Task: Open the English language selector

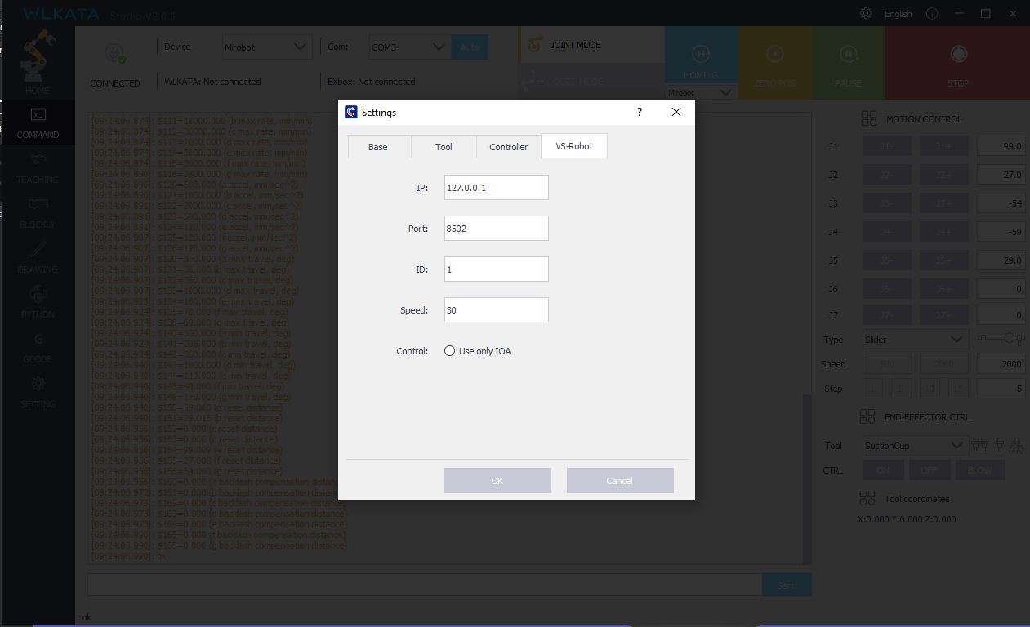Action: [x=898, y=14]
